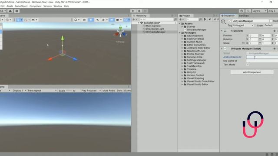Toggle grid snapping highlighted icon
This screenshot has height=156, width=278.
pyautogui.click(x=19, y=20)
